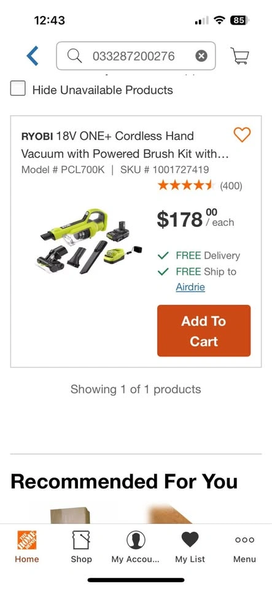Clear the search field with X icon
The width and height of the screenshot is (272, 589).
[x=201, y=56]
